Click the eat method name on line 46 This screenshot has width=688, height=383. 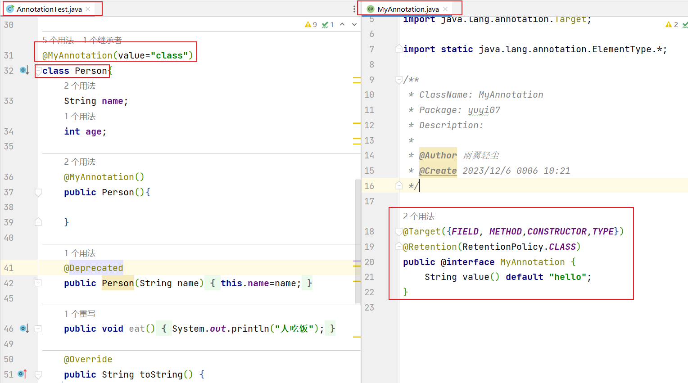coord(137,329)
